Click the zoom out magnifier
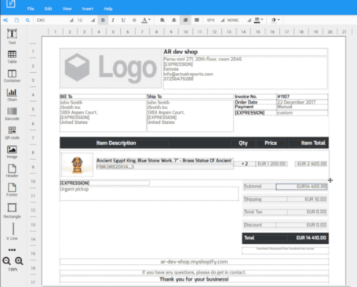The image size is (357, 287). 6,261
